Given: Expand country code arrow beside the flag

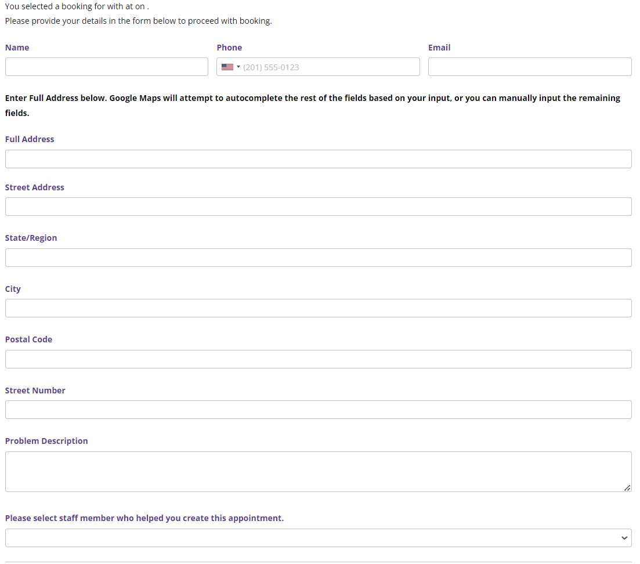Looking at the screenshot, I should coord(238,67).
